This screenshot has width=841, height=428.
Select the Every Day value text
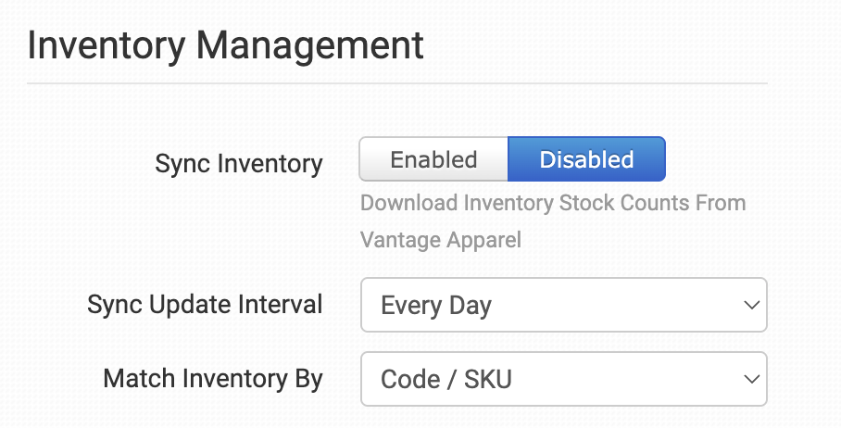point(436,306)
